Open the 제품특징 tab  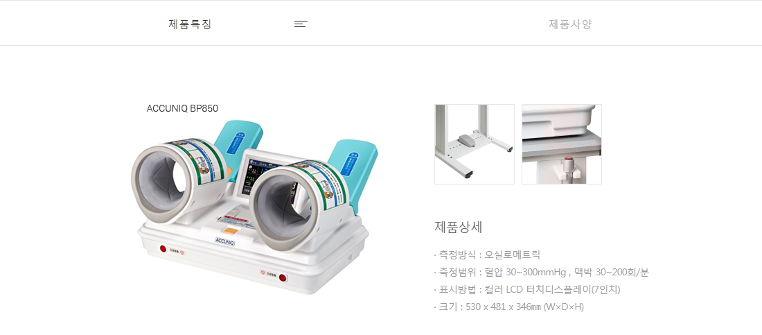pos(190,24)
